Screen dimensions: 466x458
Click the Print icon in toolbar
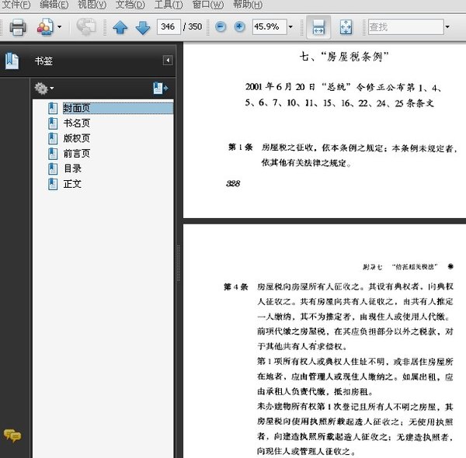pos(18,27)
